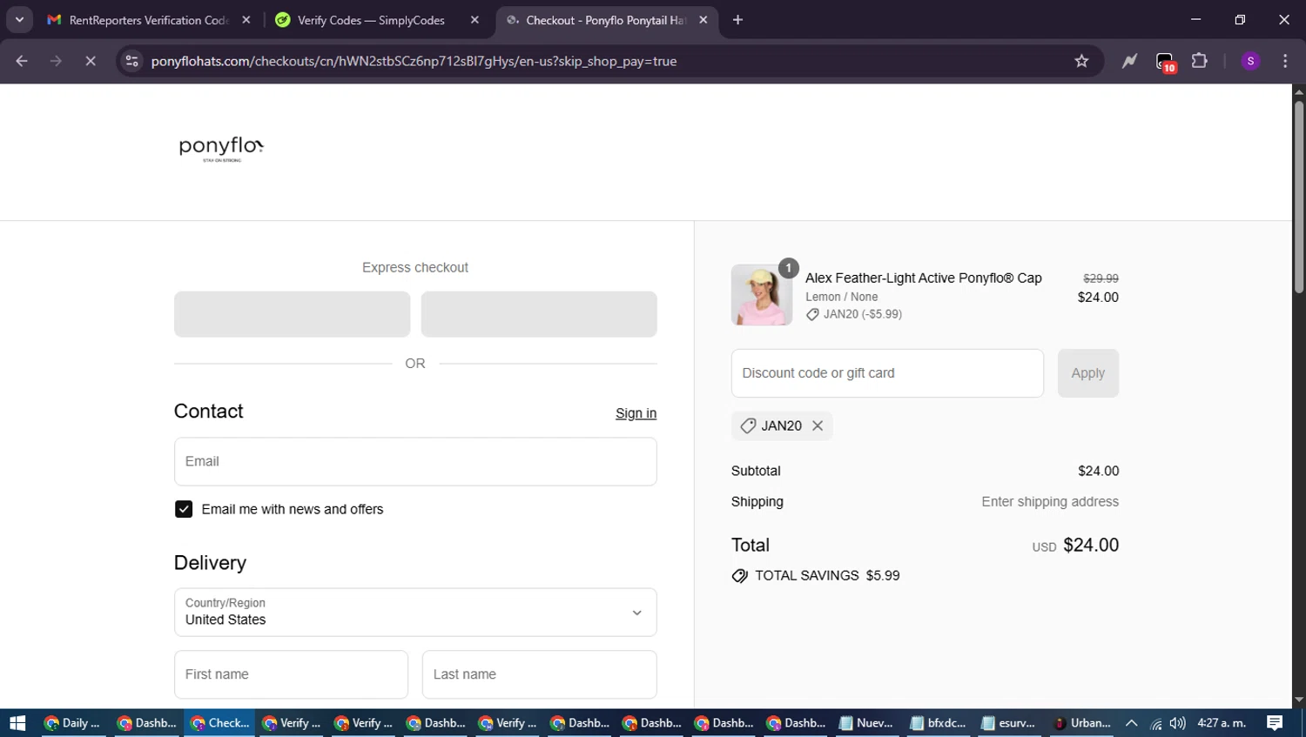Image resolution: width=1306 pixels, height=737 pixels.
Task: Remove the JAN20 discount code
Action: tap(818, 425)
